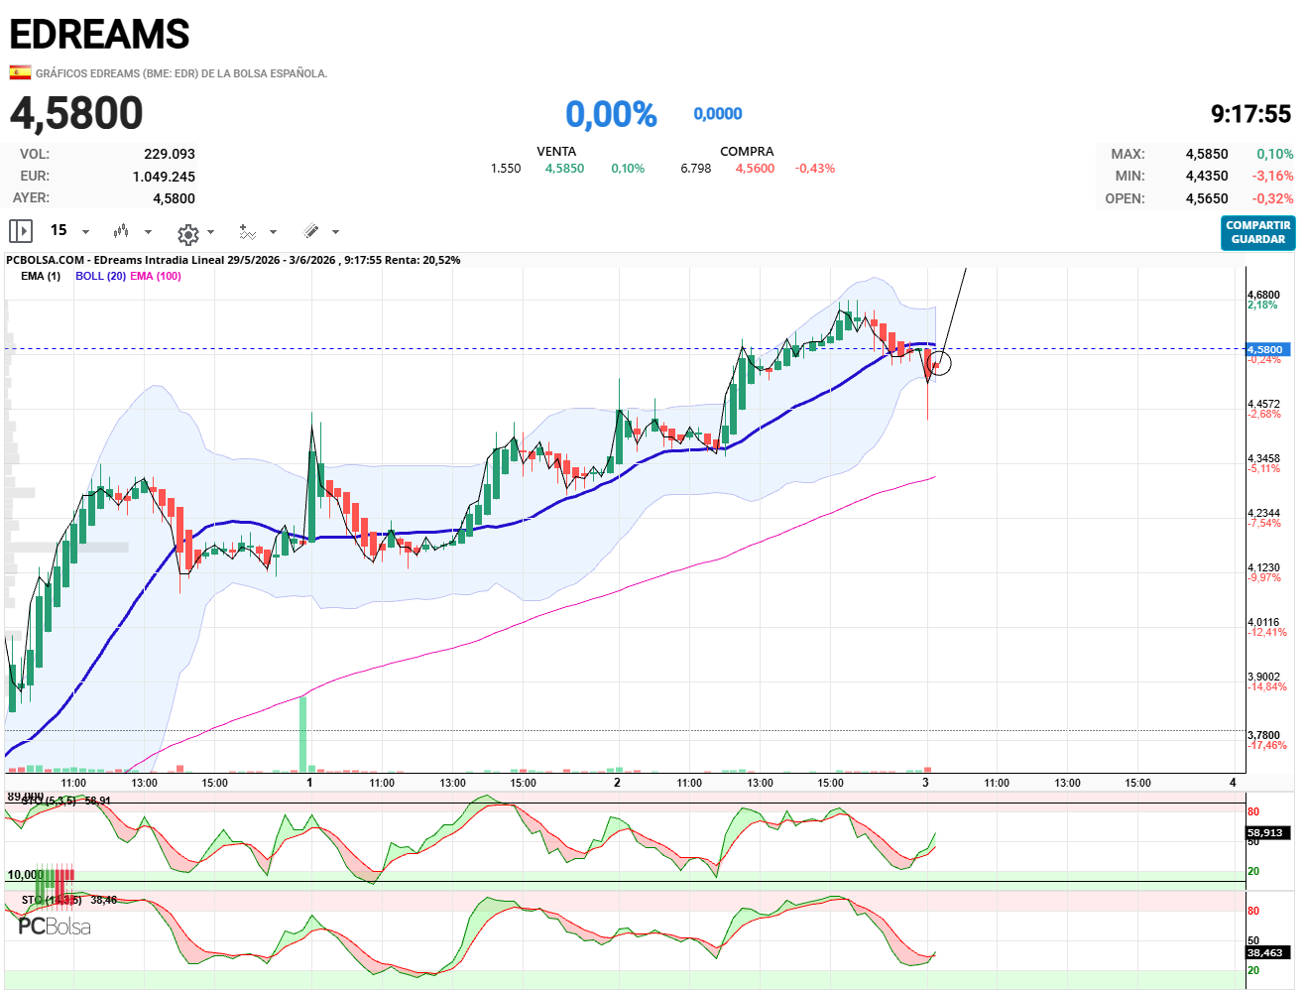Click the day 3 marker on time axis
1306x990 pixels.
coord(925,783)
